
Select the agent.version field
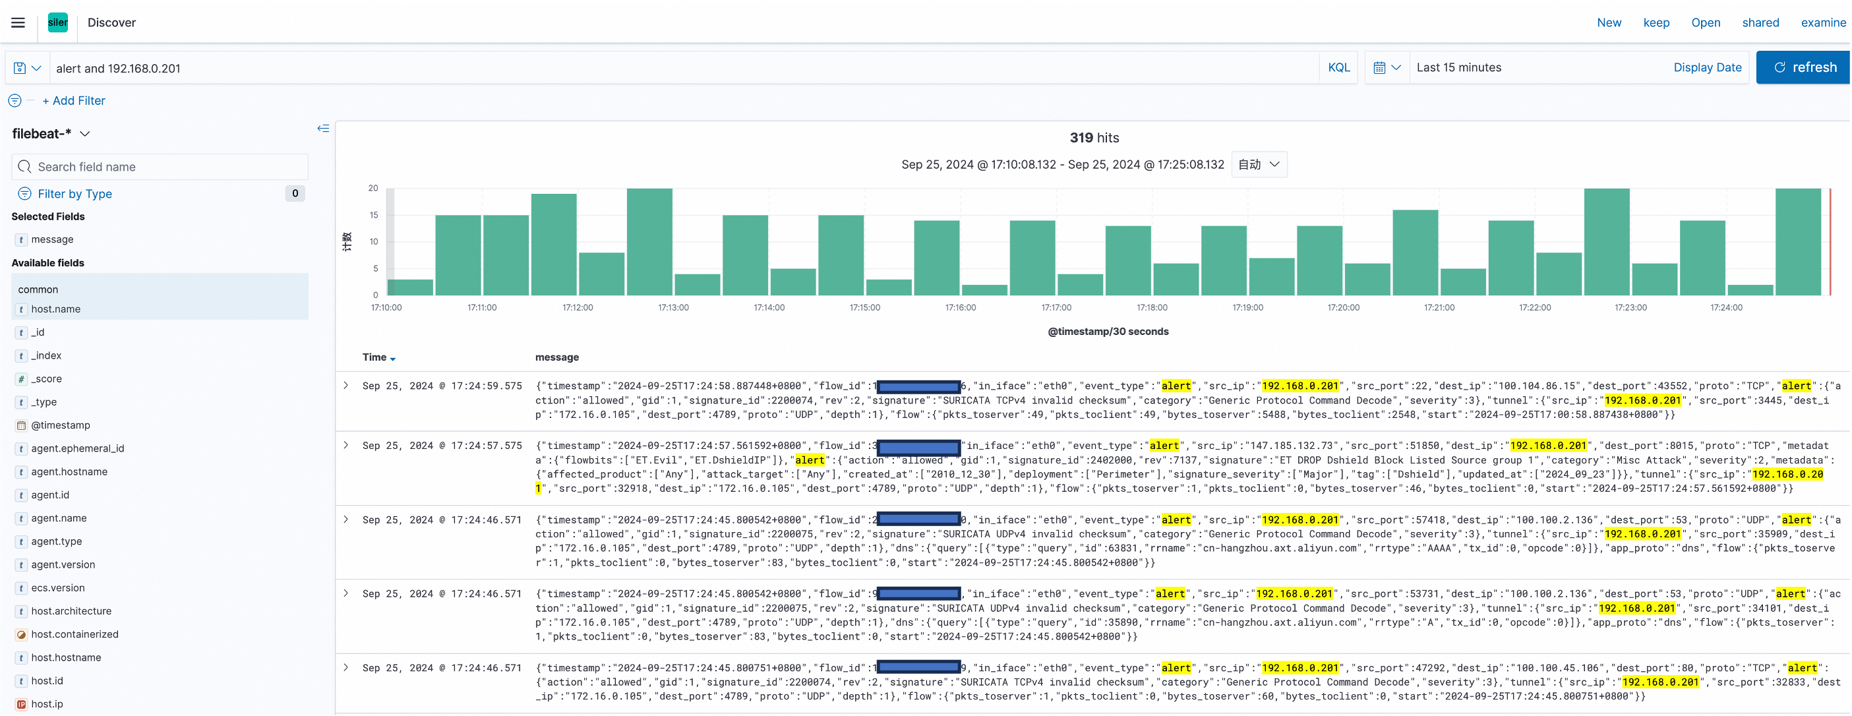[63, 564]
